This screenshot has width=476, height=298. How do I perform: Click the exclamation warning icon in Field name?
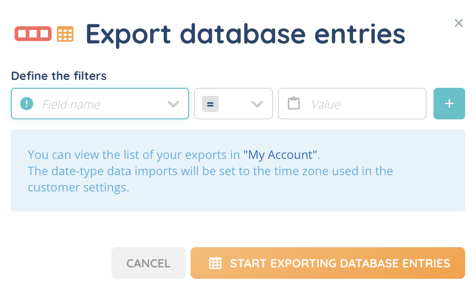pos(27,104)
